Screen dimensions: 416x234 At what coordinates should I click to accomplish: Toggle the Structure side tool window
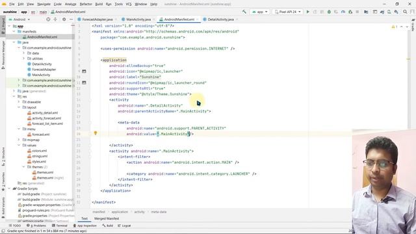(3, 157)
